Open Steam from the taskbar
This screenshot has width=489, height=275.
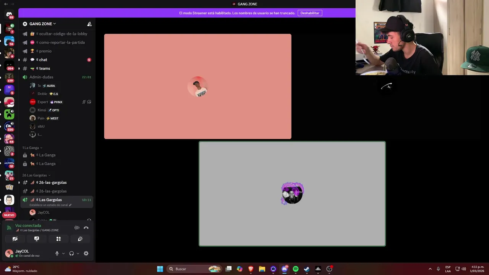(307, 269)
